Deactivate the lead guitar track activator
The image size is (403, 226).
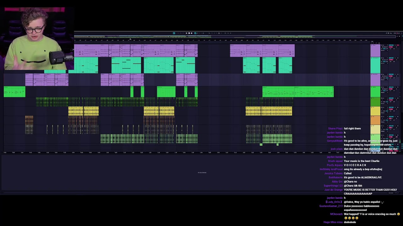click(x=391, y=58)
